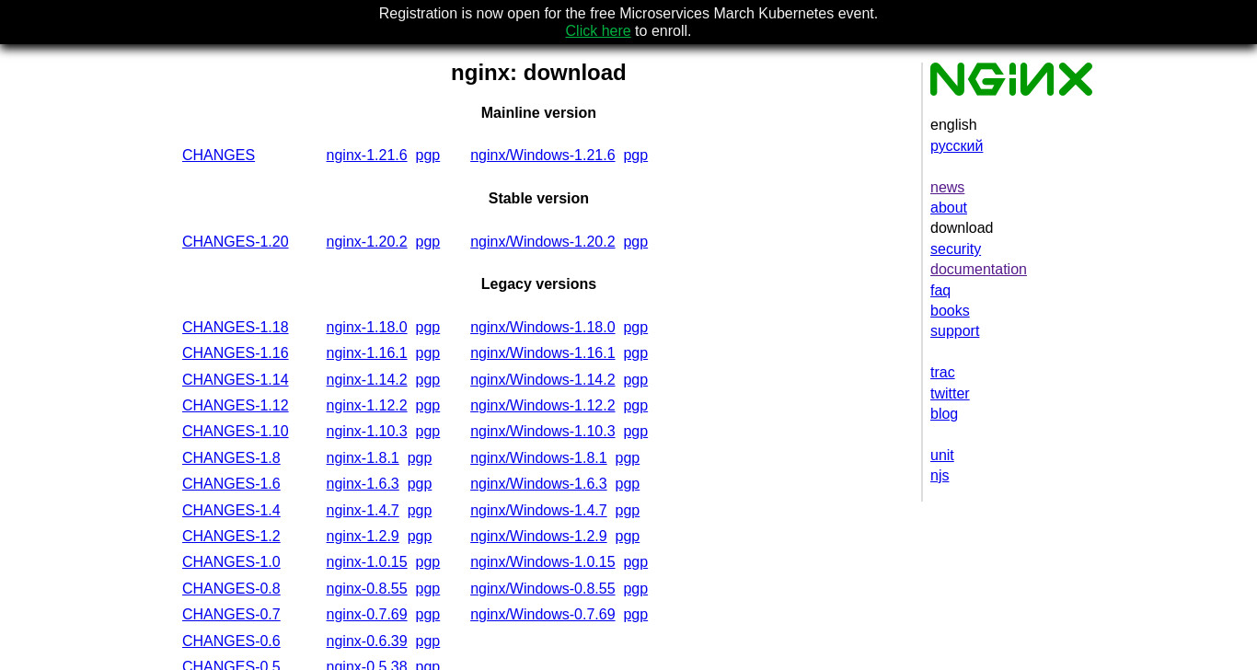Open CHANGES-1.6 link

coord(231,484)
